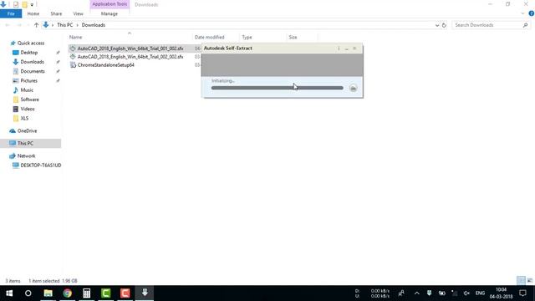Open DESKTOP-T6AS1UD network computer

41,166
